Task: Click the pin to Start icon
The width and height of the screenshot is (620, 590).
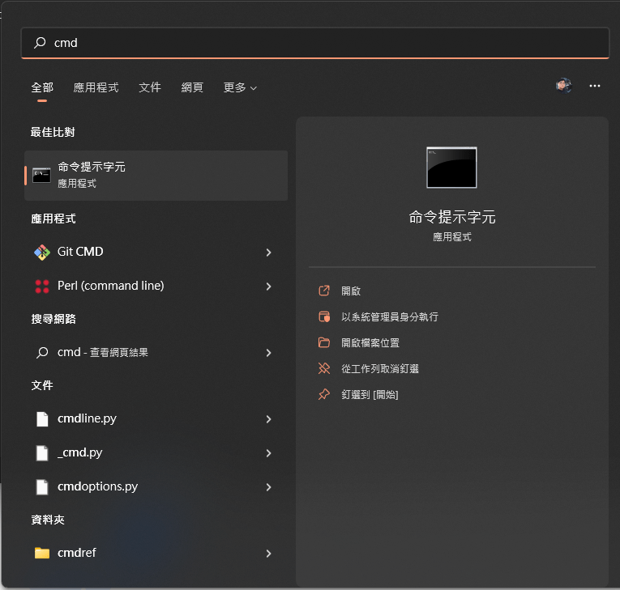Action: (x=324, y=394)
